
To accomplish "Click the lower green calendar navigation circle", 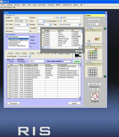I will [x=105, y=76].
